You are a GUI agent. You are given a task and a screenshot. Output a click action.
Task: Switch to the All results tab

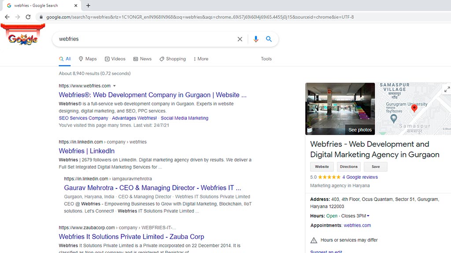[65, 59]
